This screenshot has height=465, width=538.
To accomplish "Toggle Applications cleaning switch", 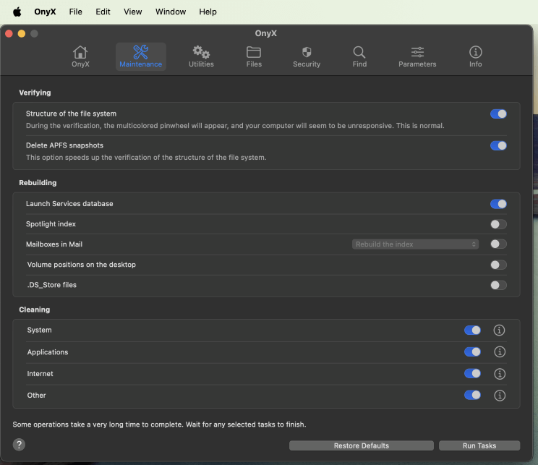I will click(x=472, y=351).
